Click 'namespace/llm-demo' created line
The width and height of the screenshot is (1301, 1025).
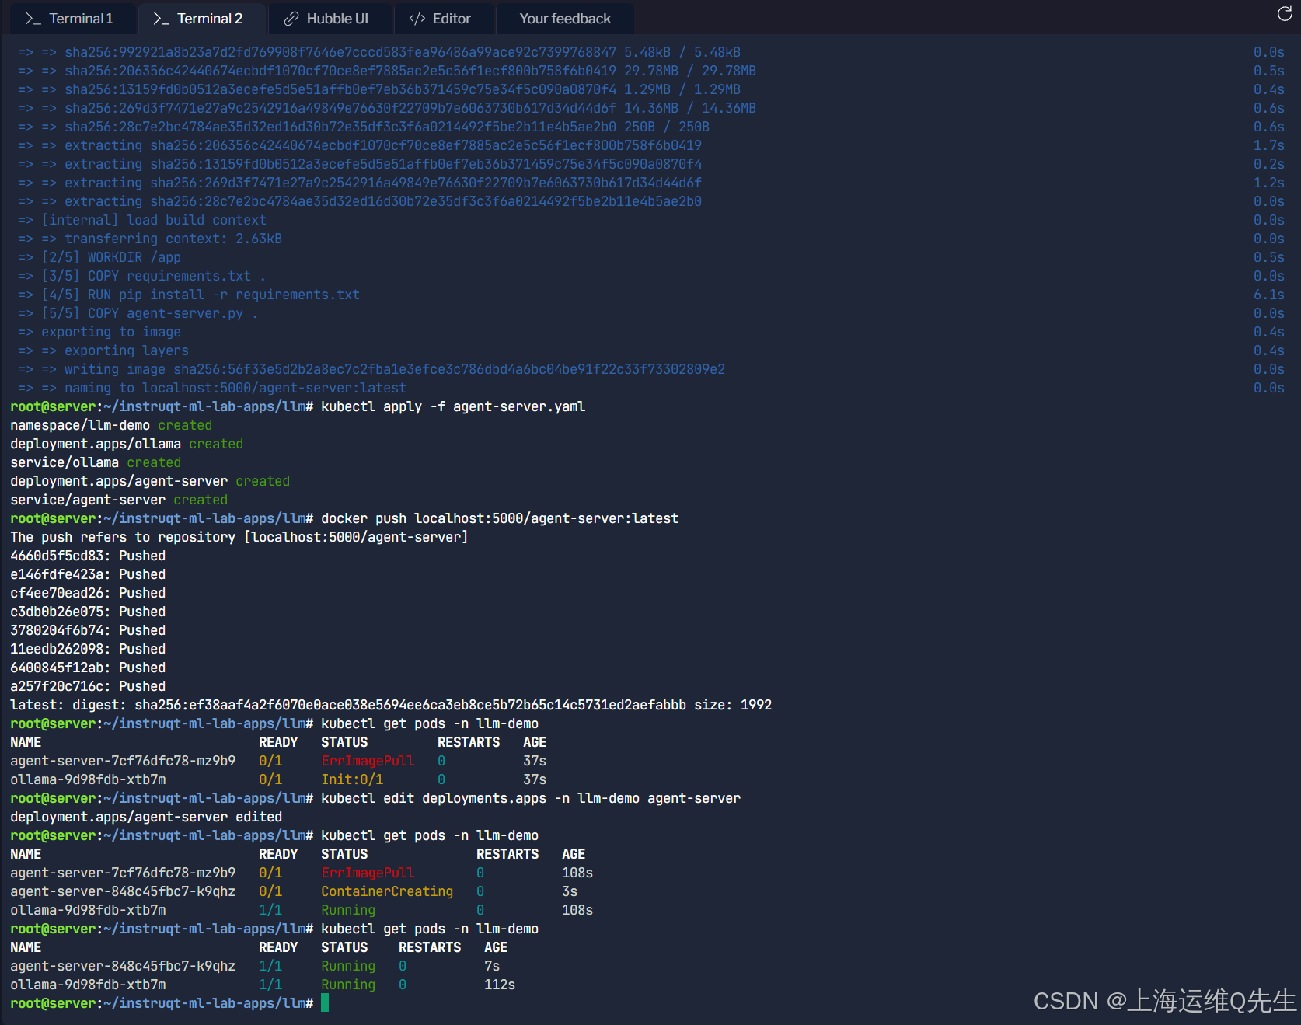(x=111, y=425)
